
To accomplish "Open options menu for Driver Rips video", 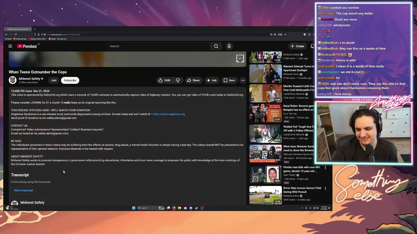I will pos(325,188).
